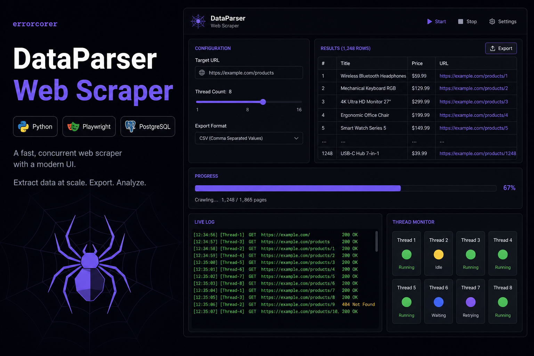Click the 16 mark under thread slider

[299, 110]
